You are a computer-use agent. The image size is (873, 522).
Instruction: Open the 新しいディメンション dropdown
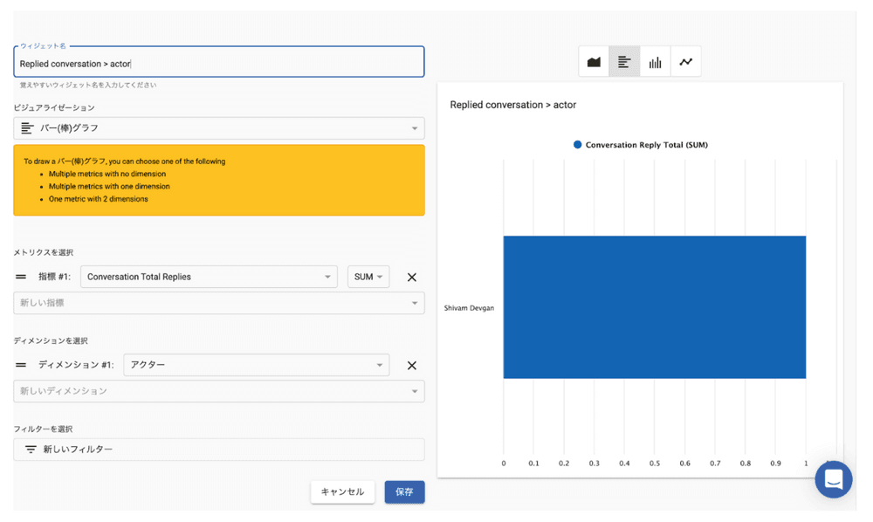[218, 391]
